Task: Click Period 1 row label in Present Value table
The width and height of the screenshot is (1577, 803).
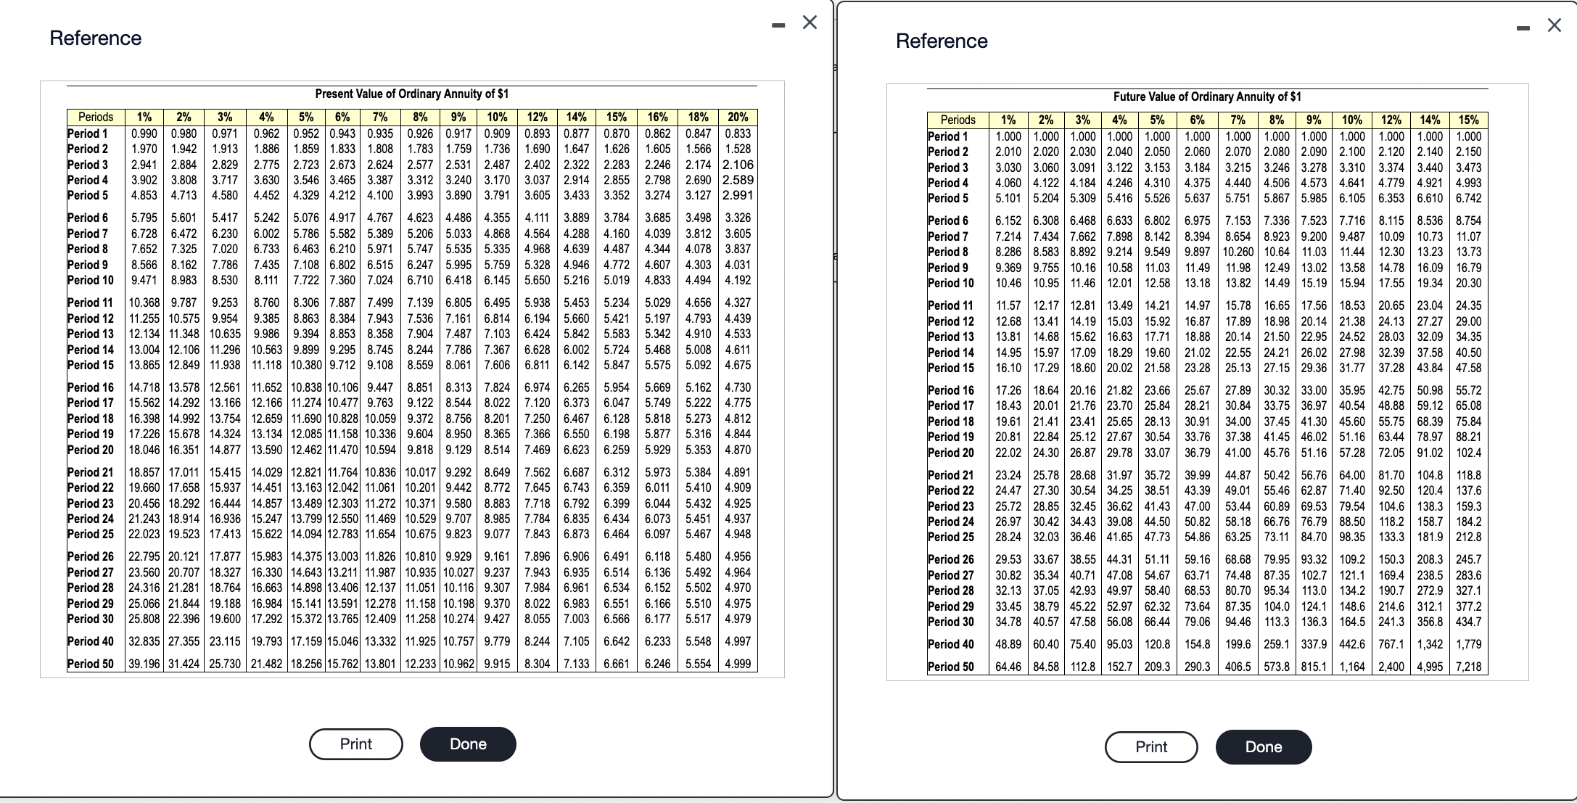Action: point(88,133)
